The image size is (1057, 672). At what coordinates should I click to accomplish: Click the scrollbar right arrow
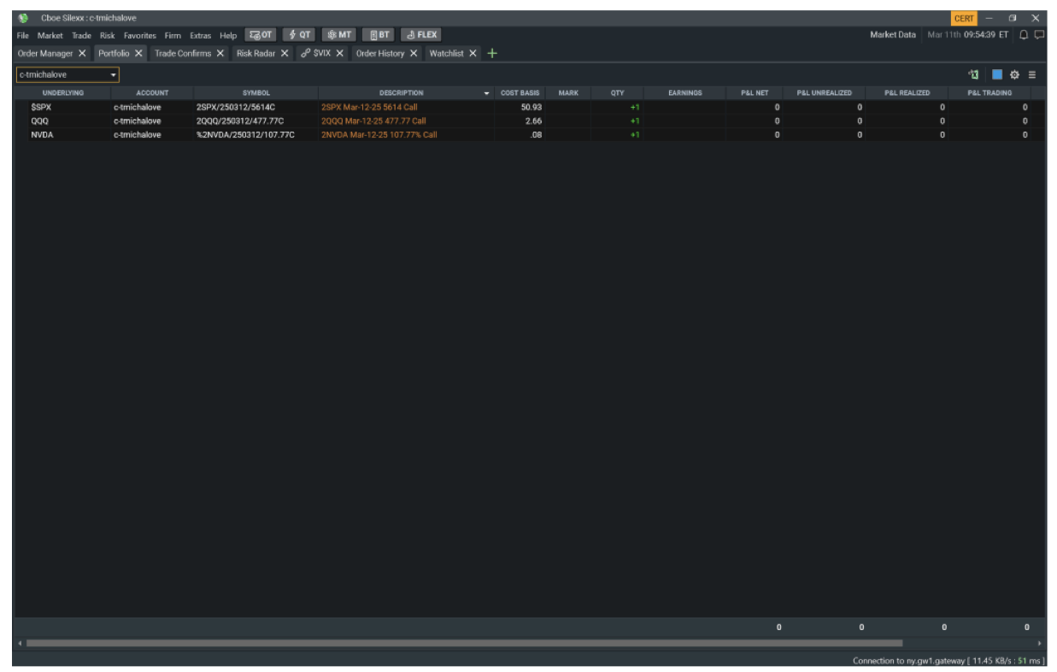[1039, 643]
